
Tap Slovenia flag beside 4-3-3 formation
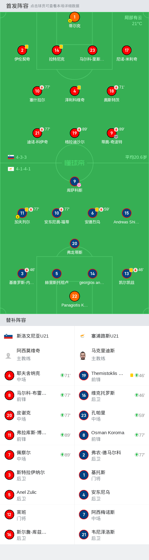[11, 157]
